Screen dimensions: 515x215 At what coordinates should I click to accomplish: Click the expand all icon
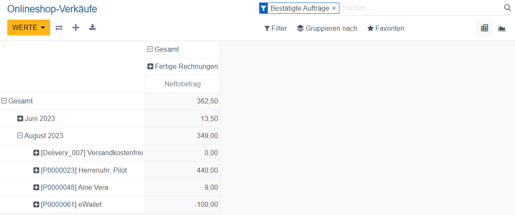click(x=76, y=28)
